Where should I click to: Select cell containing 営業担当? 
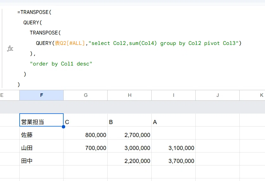click(x=41, y=120)
